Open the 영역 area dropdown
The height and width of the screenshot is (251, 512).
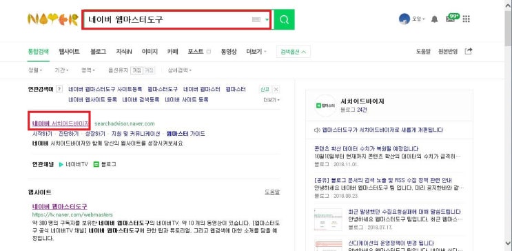click(88, 70)
